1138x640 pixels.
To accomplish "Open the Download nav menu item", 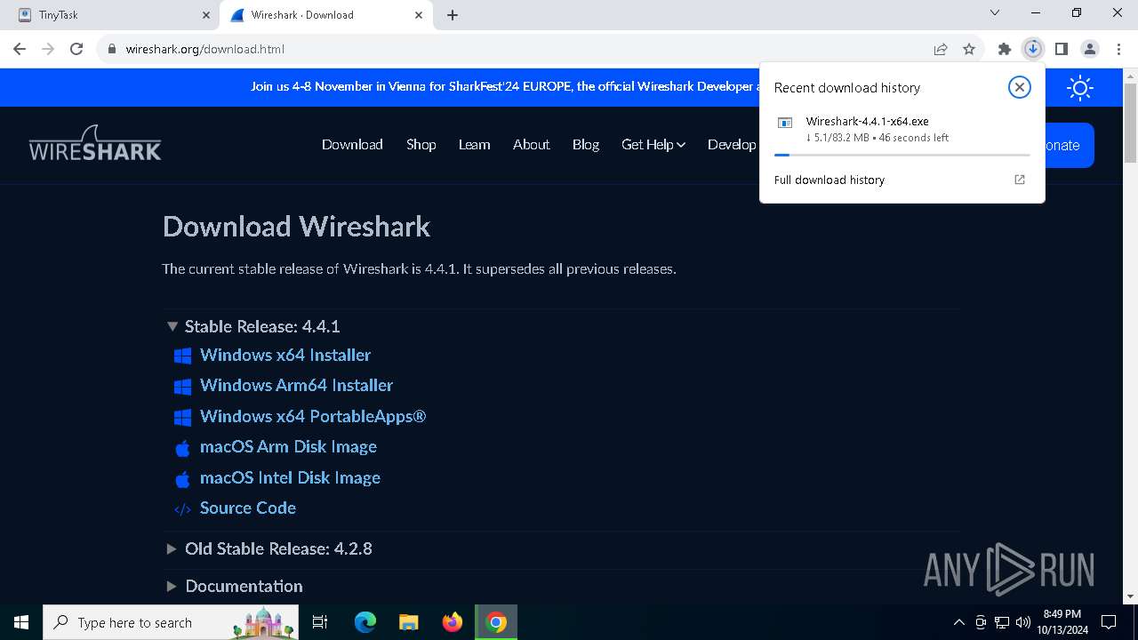I will pos(352,144).
